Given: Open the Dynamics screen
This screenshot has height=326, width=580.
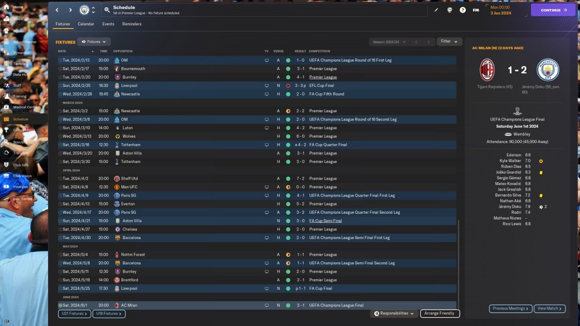Looking at the screenshot, I should pos(21,53).
